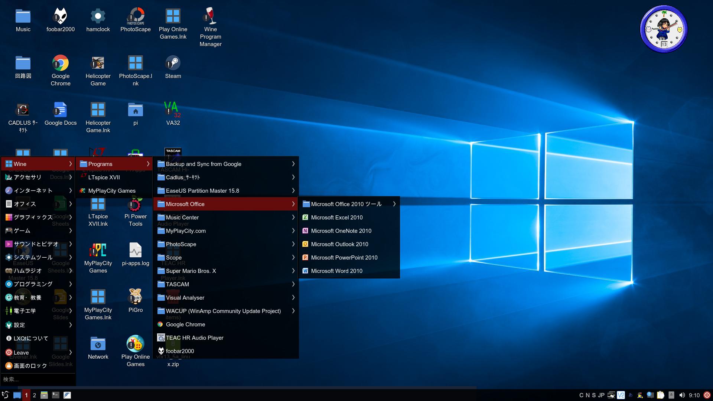Toggle show desktop button in taskbar
713x401 pixels.
coord(17,395)
